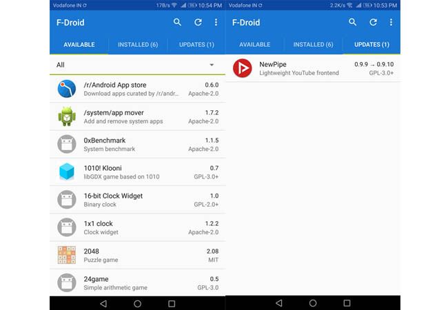Tap the 1010! Klooni cube icon

pyautogui.click(x=67, y=172)
